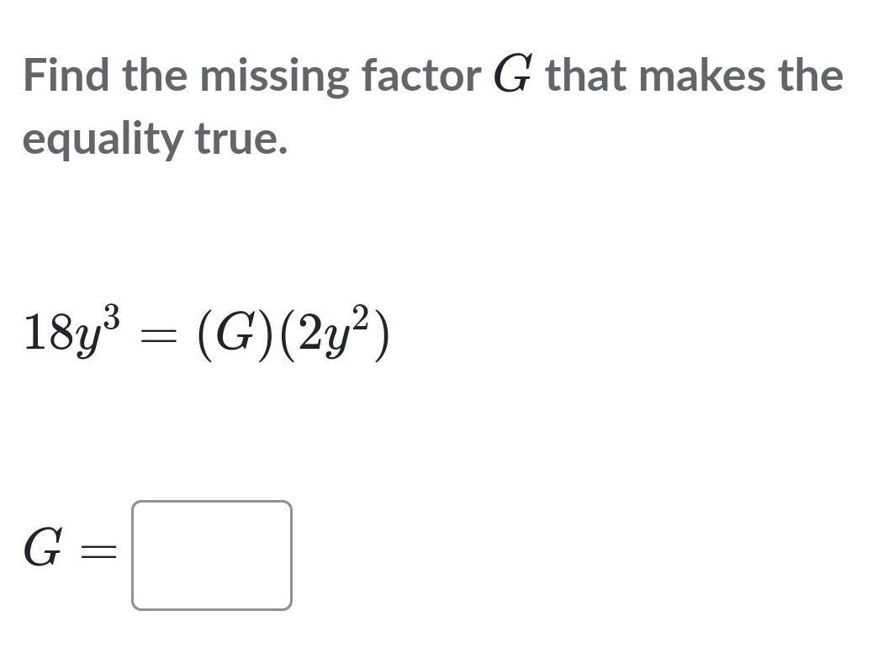Screen dimensions: 872x658
Task: Click the G label beside the answer box
Action: pos(42,548)
